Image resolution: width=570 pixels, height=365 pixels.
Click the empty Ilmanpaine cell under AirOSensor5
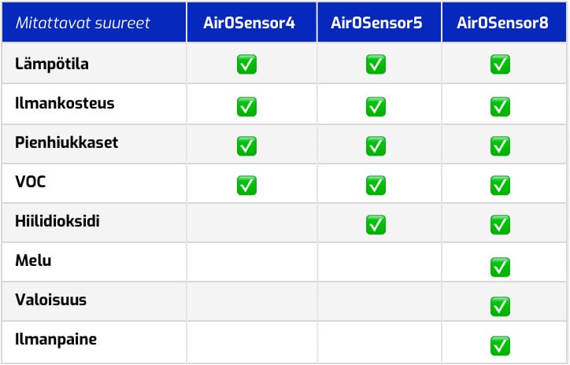coord(379,341)
